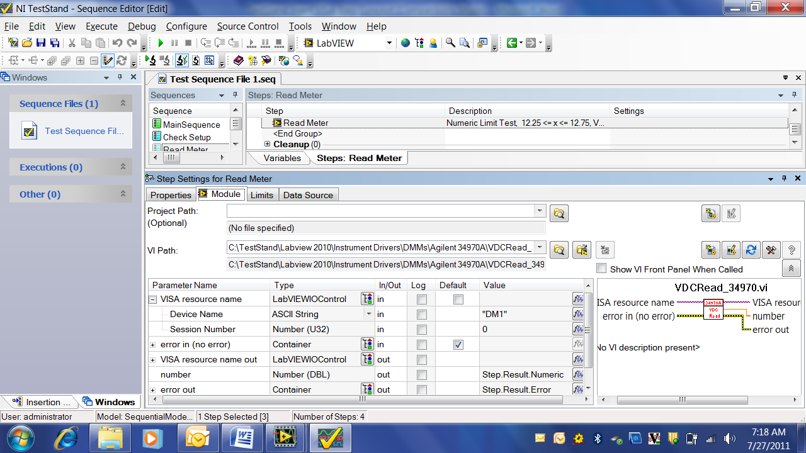This screenshot has width=806, height=453.
Task: Click the Project Path input field
Action: (x=380, y=211)
